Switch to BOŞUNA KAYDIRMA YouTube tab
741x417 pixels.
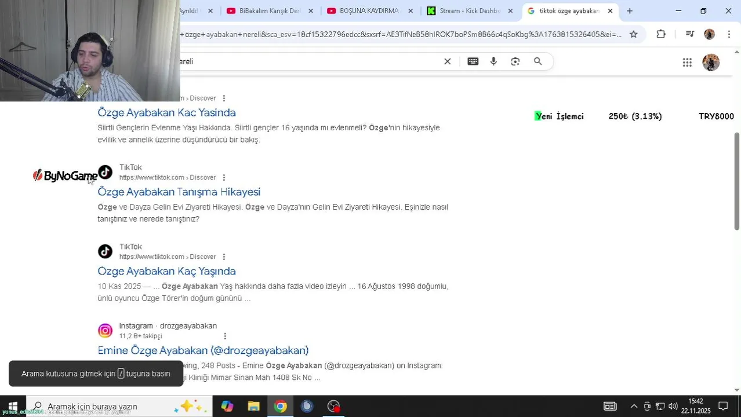coord(369,11)
